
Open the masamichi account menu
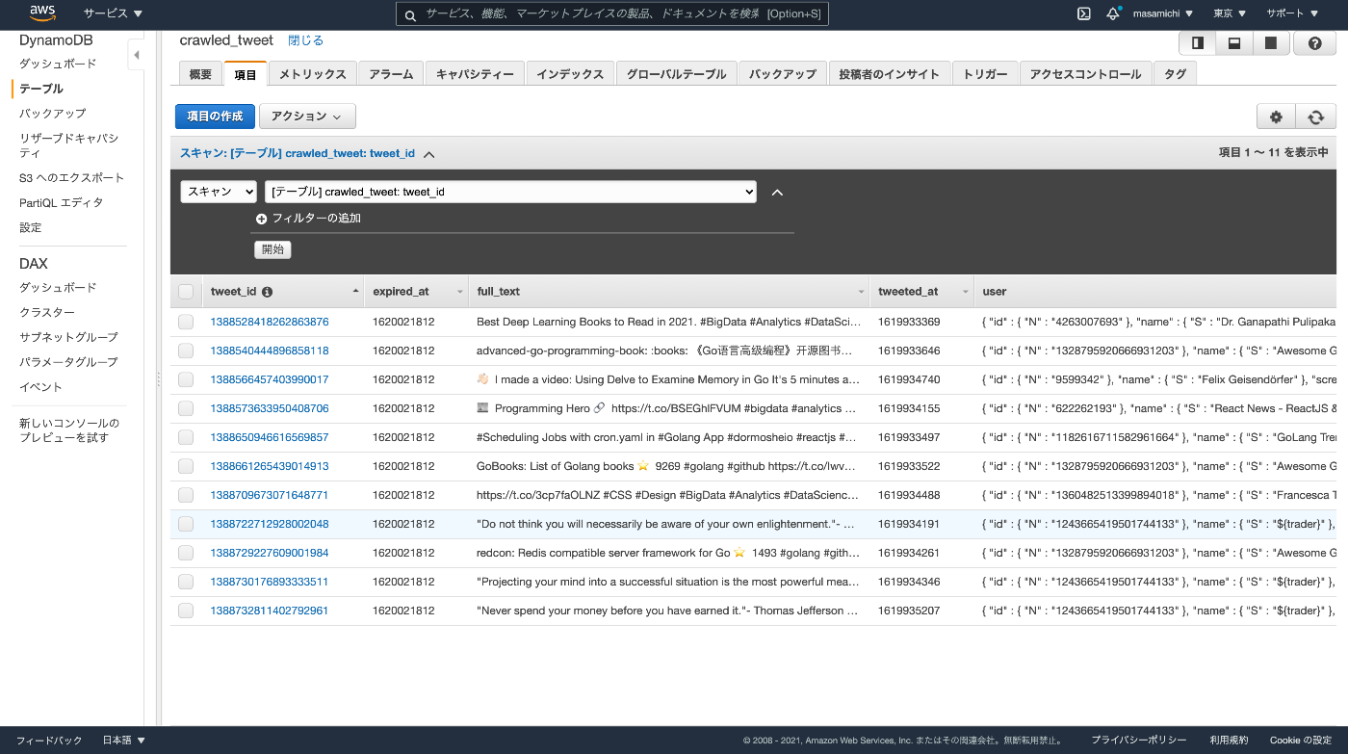click(1163, 13)
